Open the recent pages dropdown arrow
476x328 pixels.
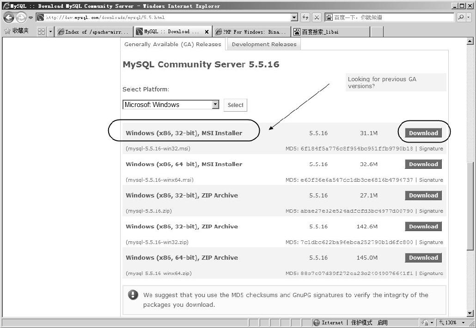click(x=31, y=18)
